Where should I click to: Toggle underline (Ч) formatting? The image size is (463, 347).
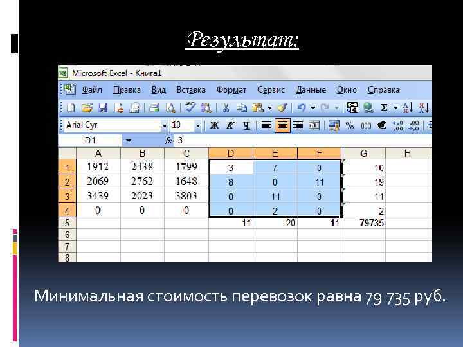point(246,126)
